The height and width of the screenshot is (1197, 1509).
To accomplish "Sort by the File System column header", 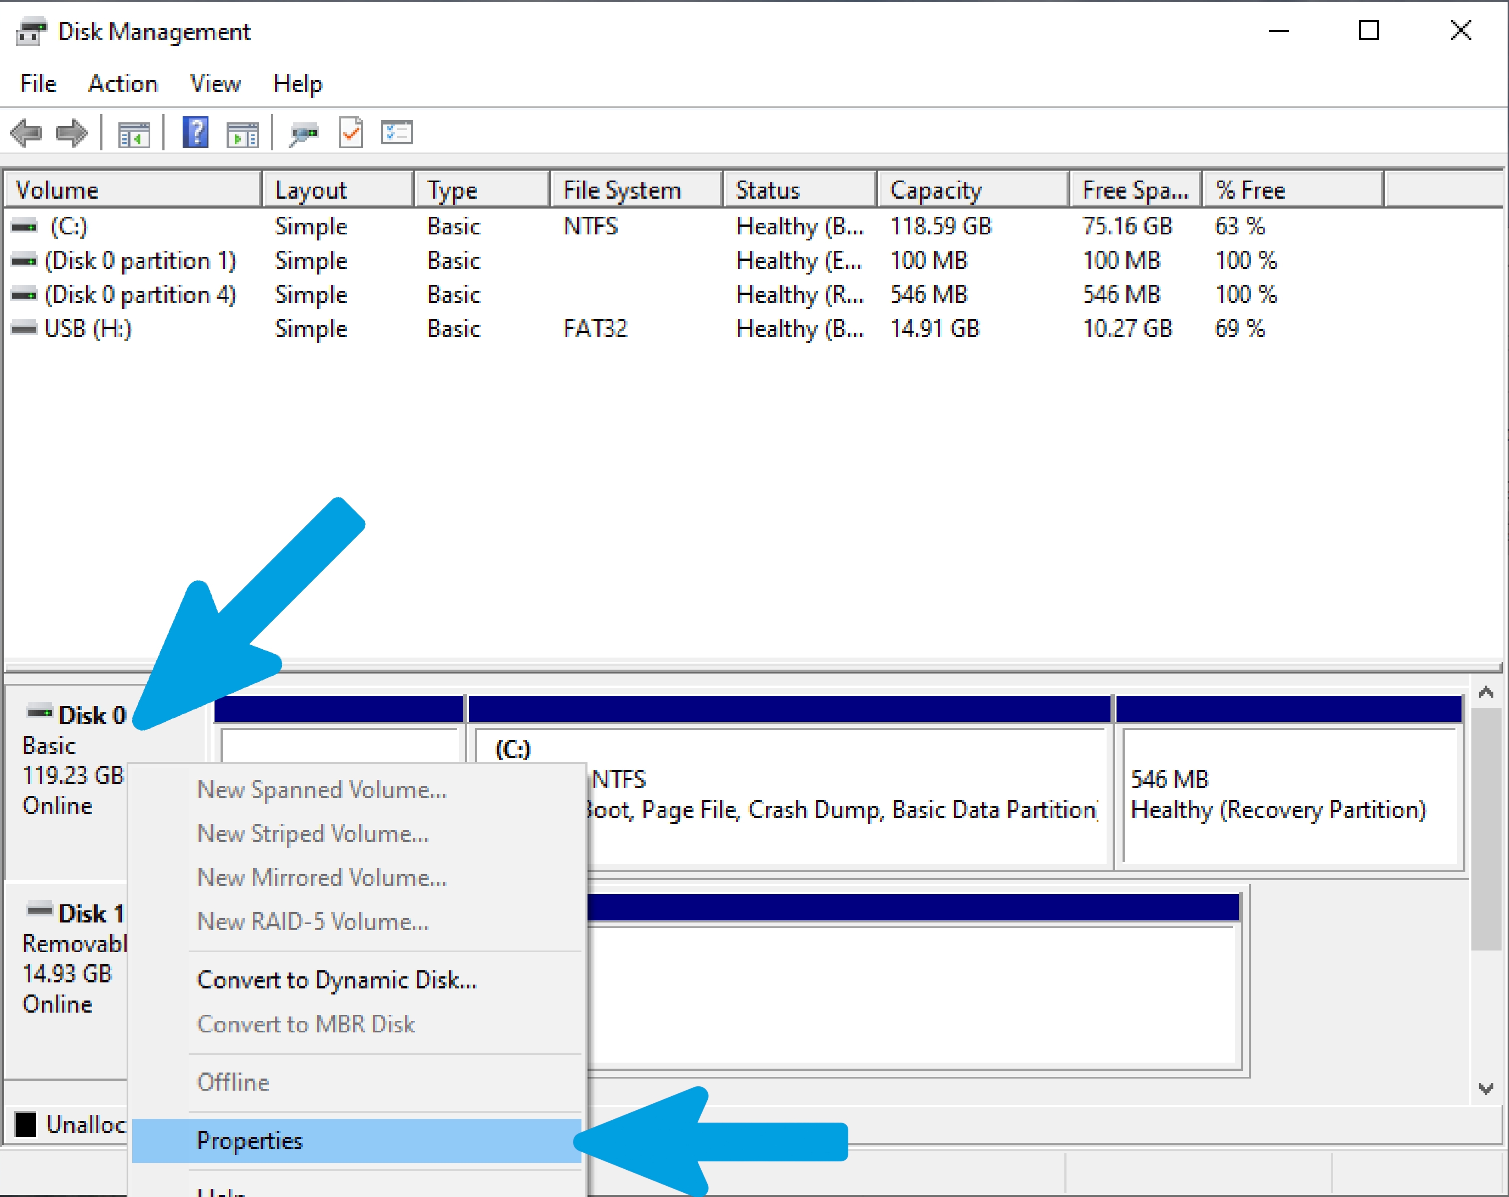I will point(637,190).
